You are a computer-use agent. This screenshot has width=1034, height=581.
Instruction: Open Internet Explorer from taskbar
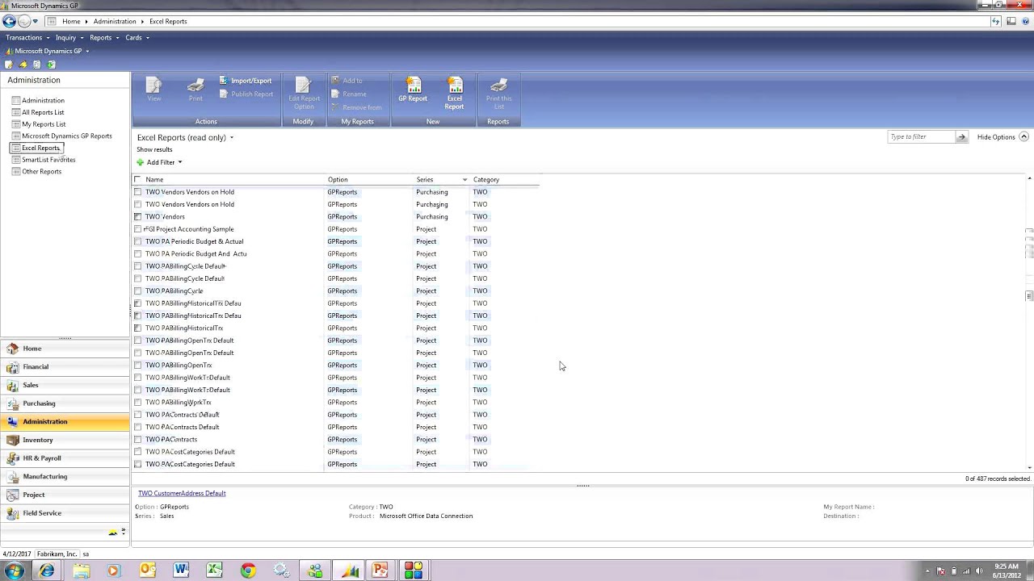(47, 571)
